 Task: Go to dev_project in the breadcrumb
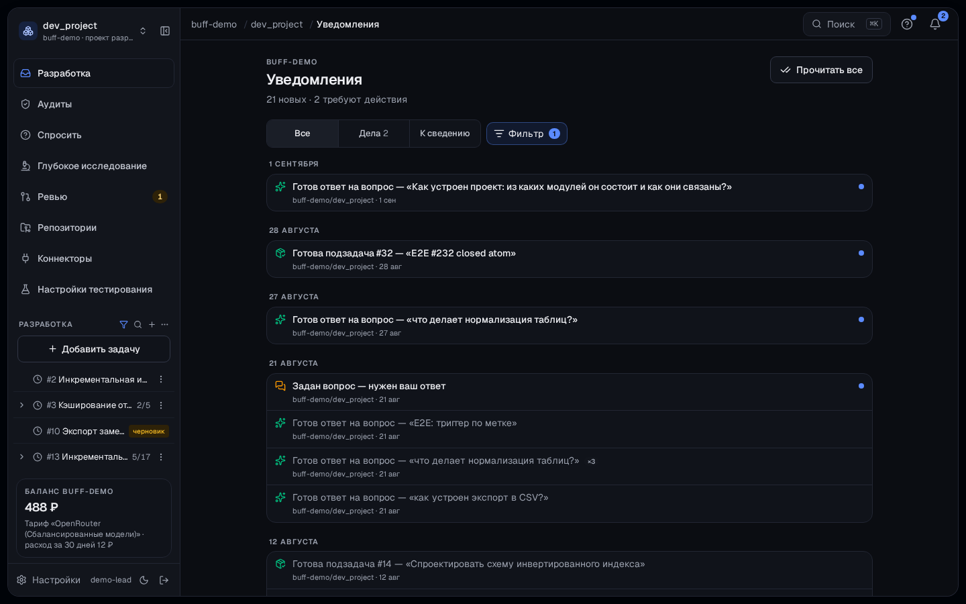tap(276, 24)
